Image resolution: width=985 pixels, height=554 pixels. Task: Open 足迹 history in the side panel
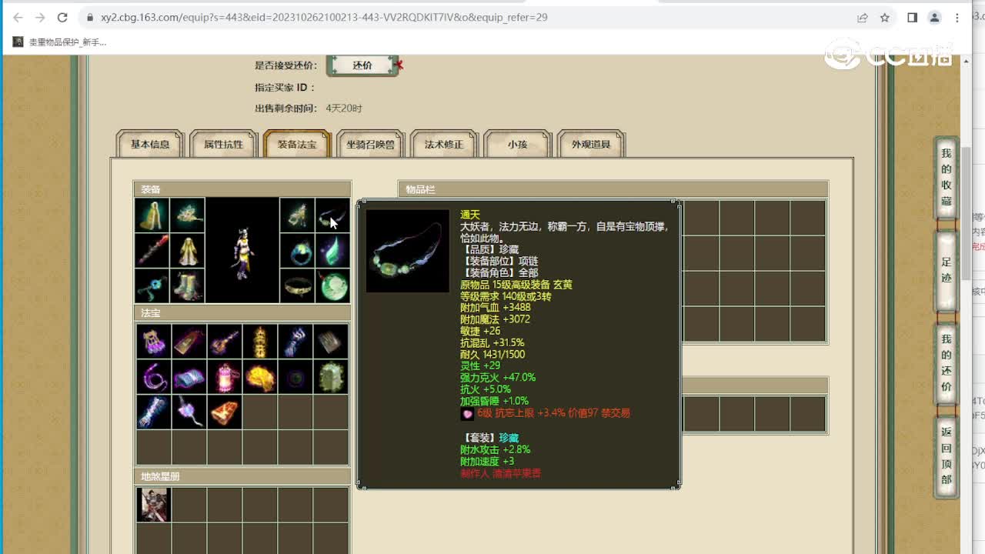[x=946, y=270]
